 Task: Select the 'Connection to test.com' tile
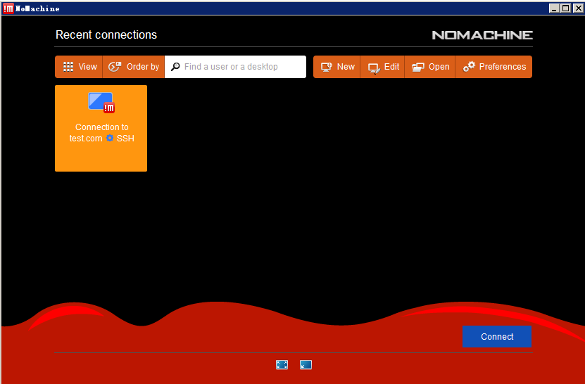pos(101,128)
